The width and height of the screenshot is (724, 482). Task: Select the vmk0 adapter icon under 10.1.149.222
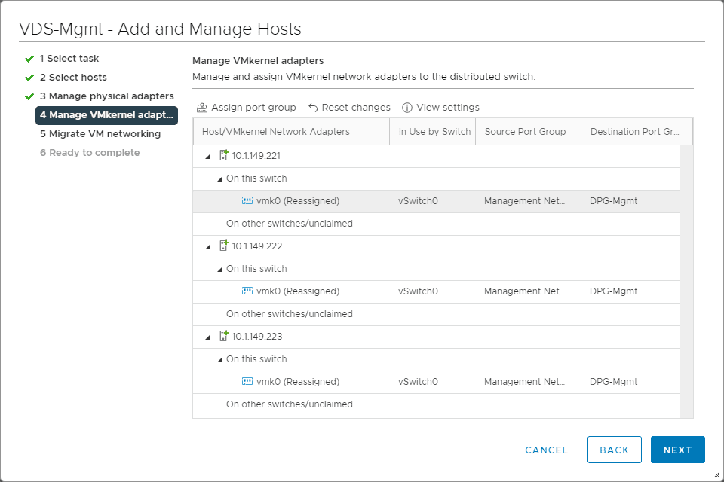click(246, 291)
